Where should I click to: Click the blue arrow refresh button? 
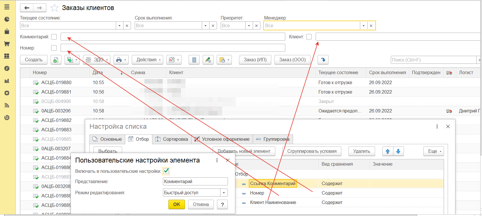tap(323, 60)
